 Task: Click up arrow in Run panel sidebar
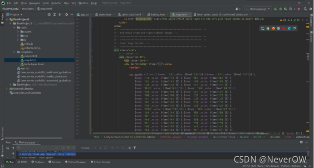coord(13,148)
